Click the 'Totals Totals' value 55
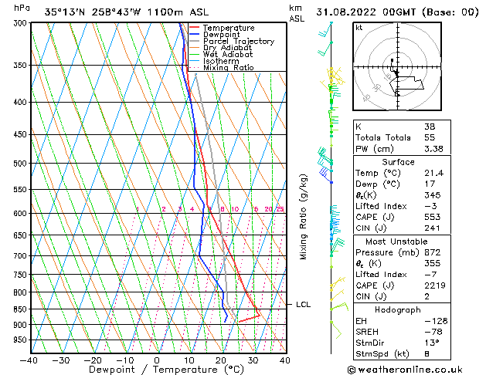 point(430,137)
